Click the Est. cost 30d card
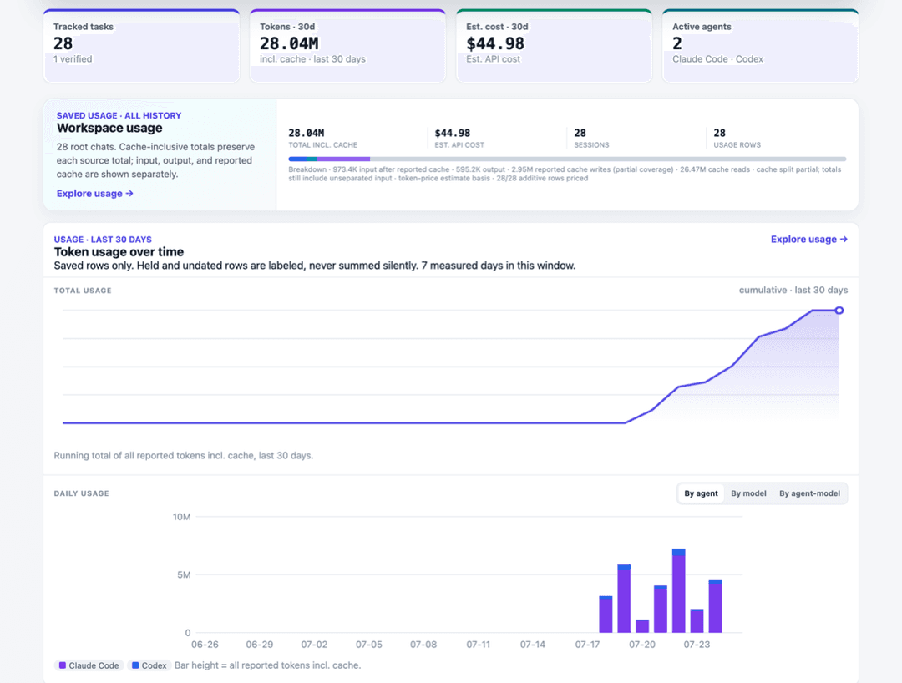 pos(554,46)
